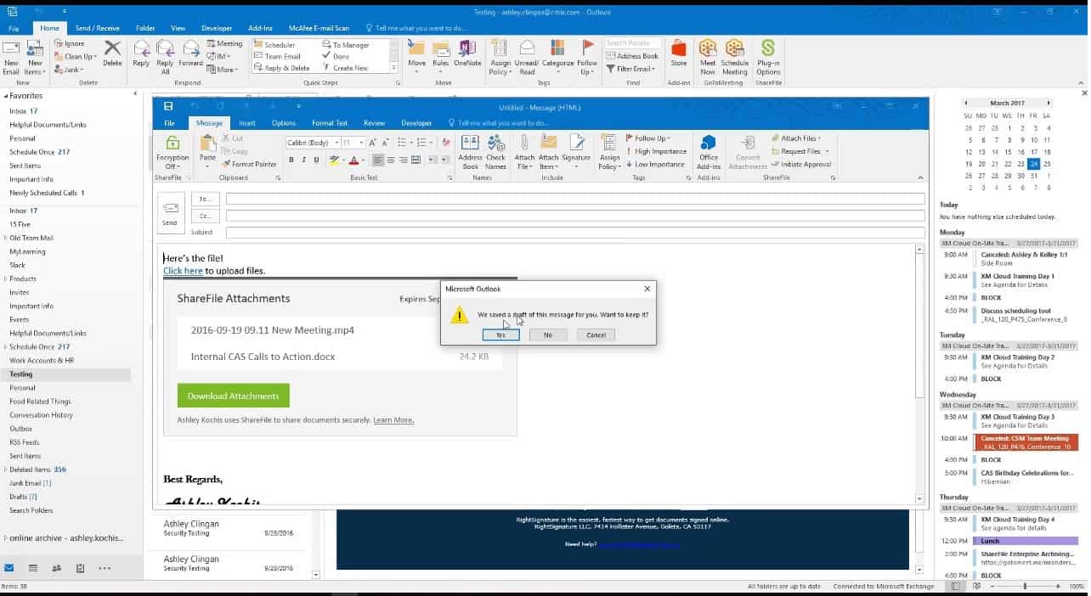Click the Save icon in message window title bar
Screen dimensions: 1091x596
point(168,106)
